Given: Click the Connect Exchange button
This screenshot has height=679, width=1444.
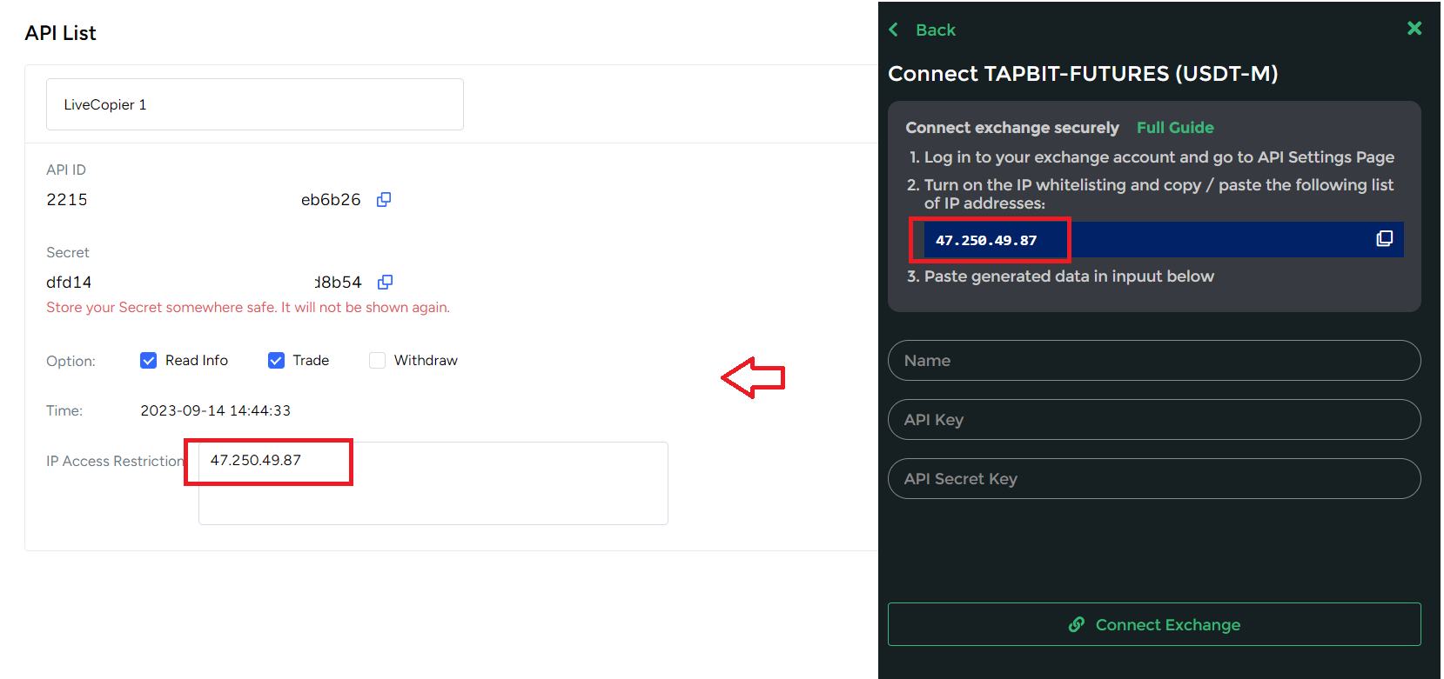Looking at the screenshot, I should pos(1154,624).
